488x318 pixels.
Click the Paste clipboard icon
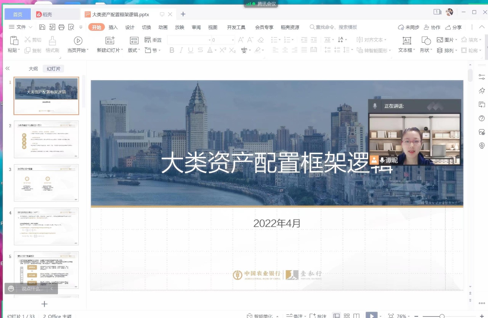point(14,41)
